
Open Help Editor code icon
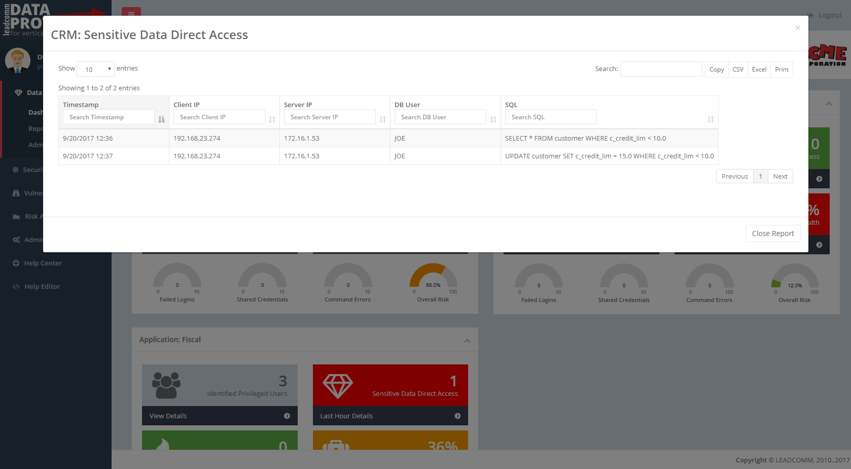click(16, 286)
